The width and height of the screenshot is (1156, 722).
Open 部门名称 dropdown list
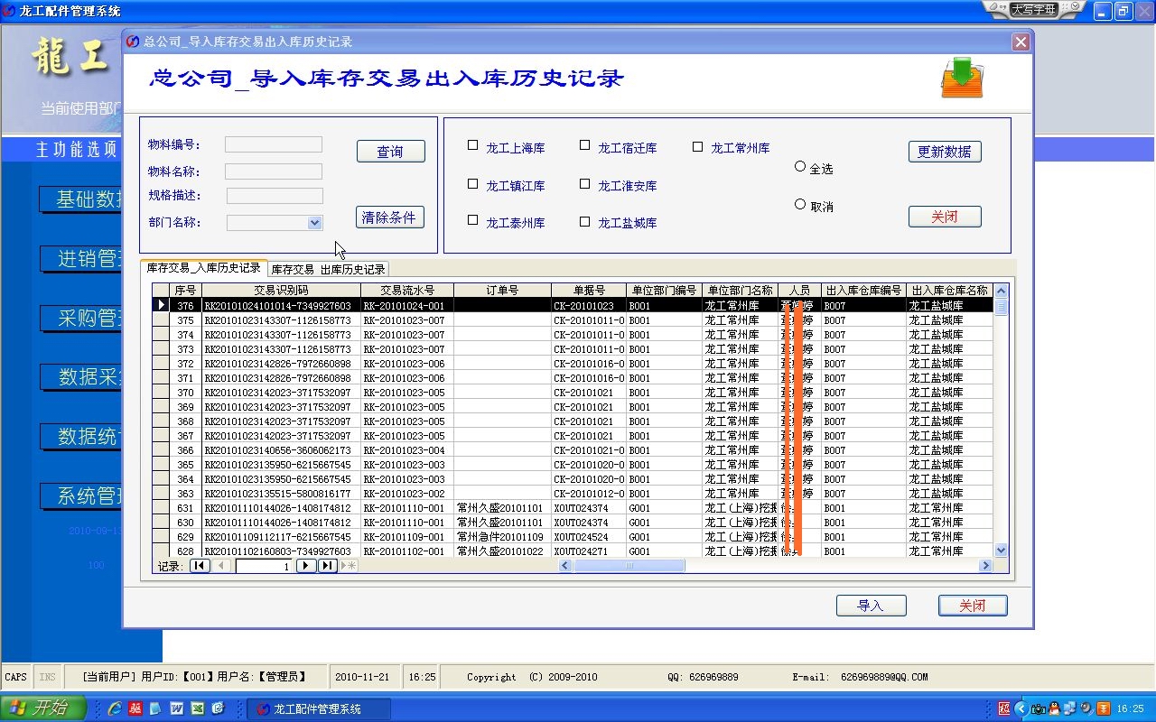point(314,223)
